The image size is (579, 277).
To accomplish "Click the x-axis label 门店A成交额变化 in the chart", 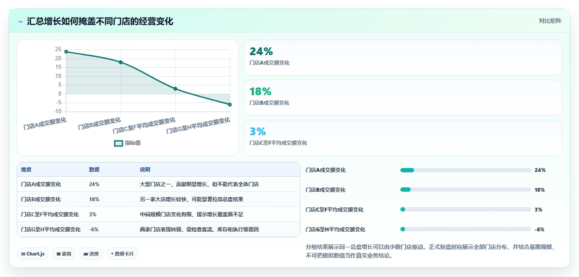I will click(45, 124).
